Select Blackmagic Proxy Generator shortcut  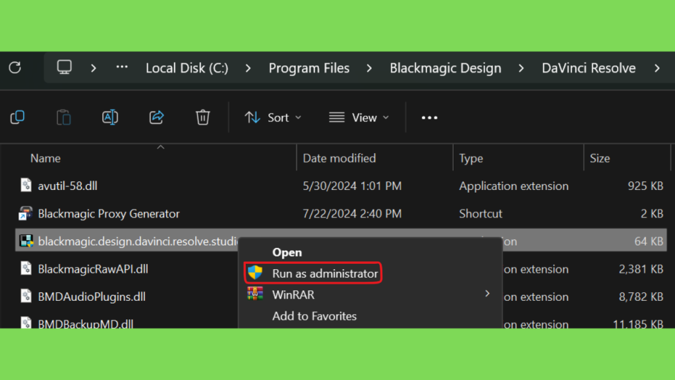point(109,214)
